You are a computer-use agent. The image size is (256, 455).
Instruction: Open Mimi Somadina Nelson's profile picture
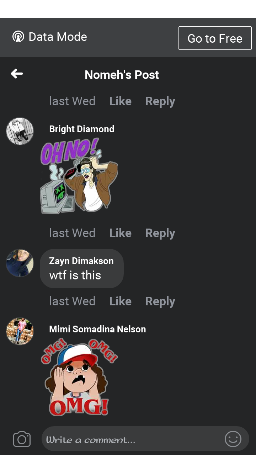tap(20, 331)
